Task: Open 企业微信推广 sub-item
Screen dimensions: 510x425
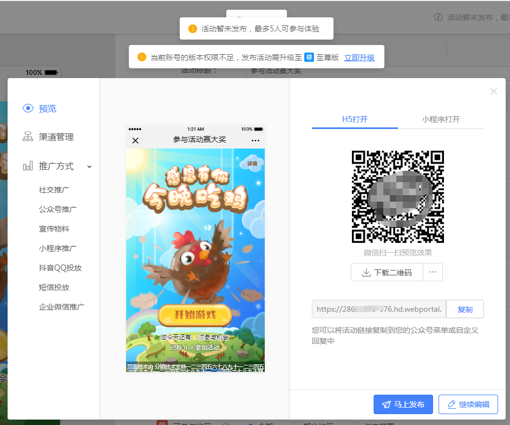Action: tap(62, 307)
